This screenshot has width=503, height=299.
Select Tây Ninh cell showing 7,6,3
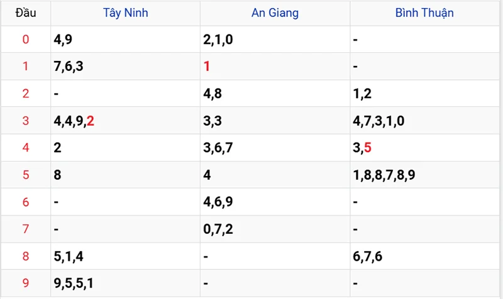pos(69,67)
